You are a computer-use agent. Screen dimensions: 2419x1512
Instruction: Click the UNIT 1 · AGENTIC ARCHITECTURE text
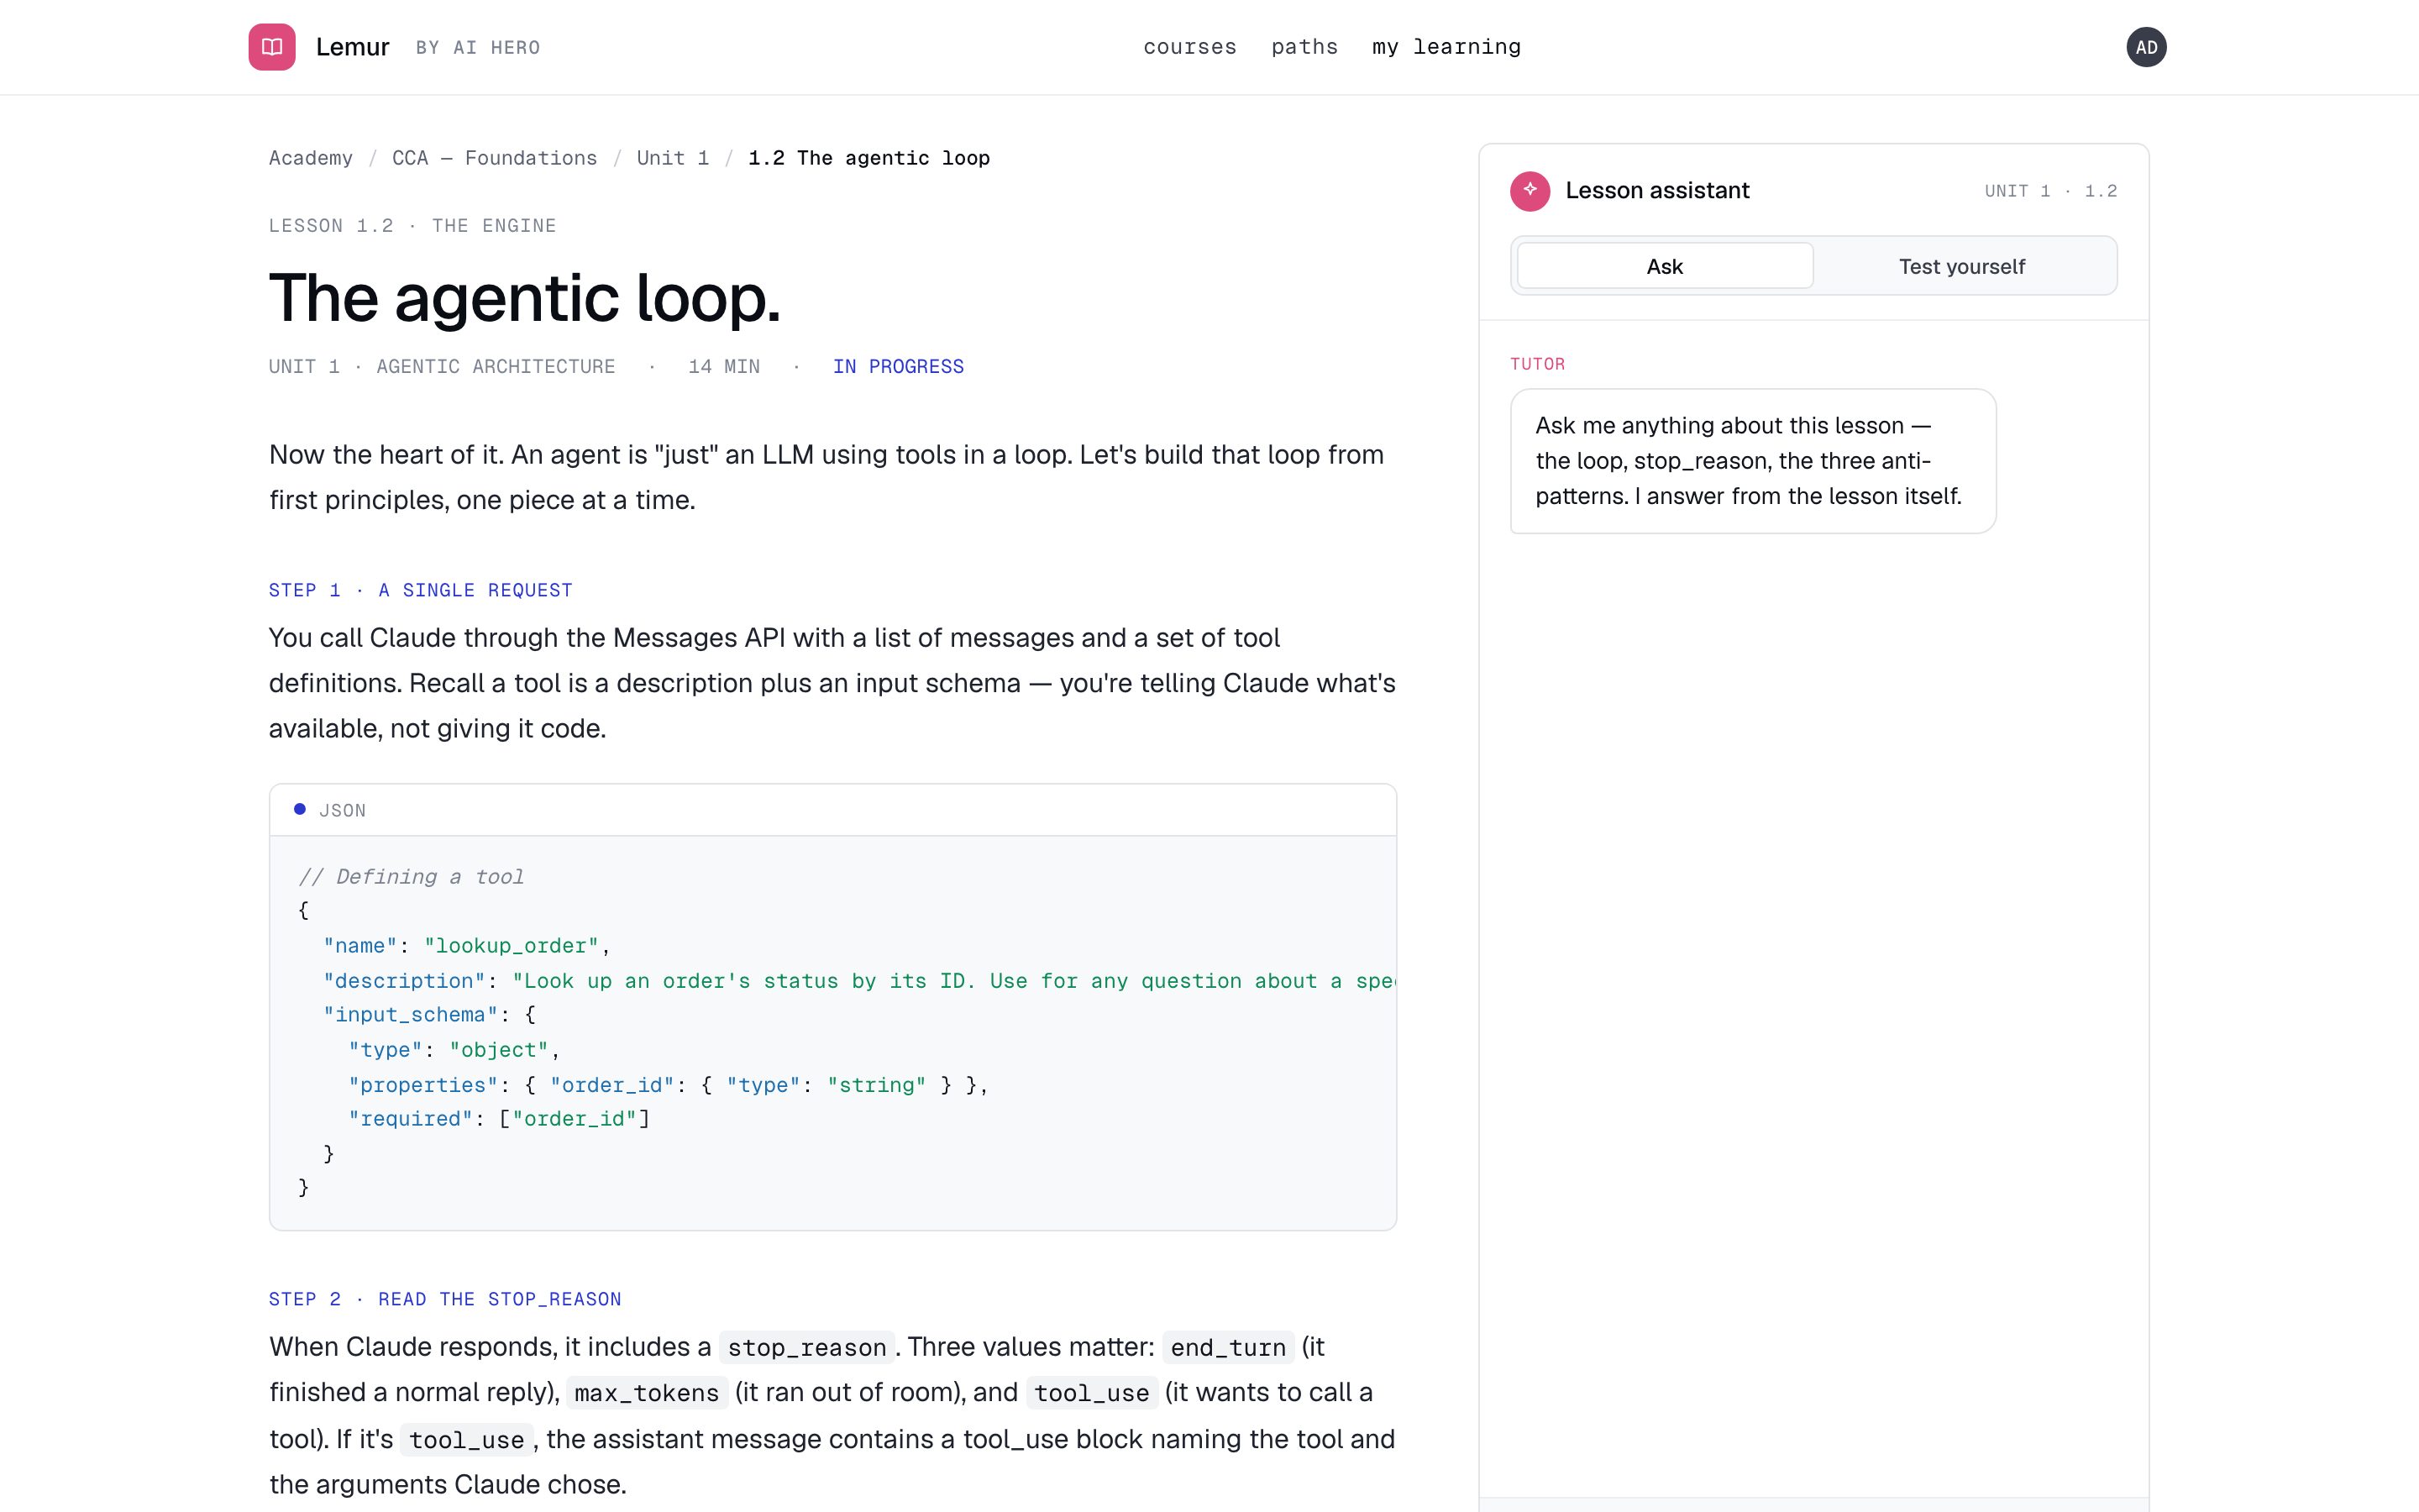[x=442, y=367]
